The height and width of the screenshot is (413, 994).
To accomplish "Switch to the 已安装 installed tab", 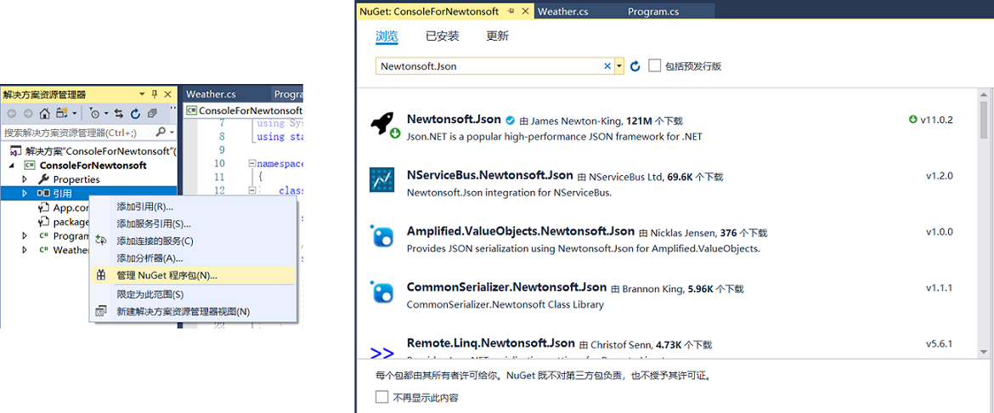I will coord(443,37).
